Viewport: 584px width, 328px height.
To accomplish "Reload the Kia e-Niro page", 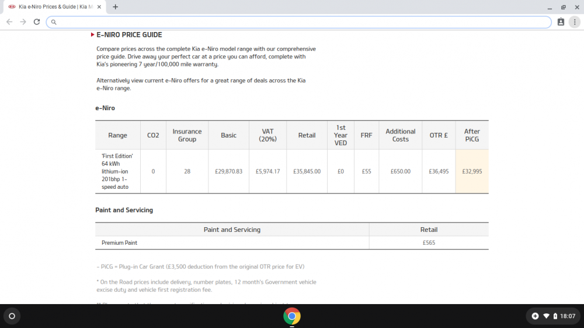I will 36,22.
